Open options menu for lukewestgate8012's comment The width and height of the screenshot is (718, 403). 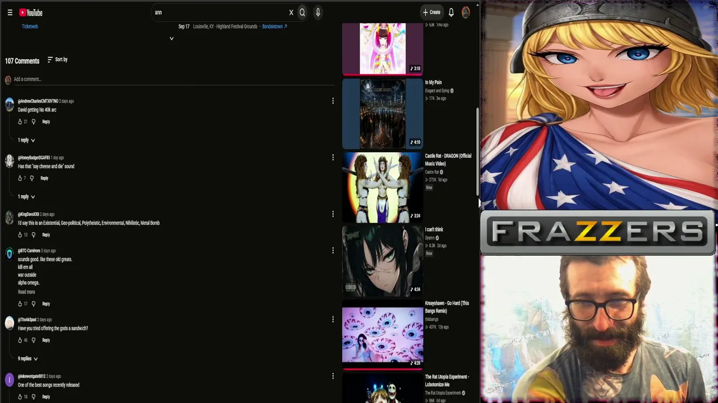(333, 377)
